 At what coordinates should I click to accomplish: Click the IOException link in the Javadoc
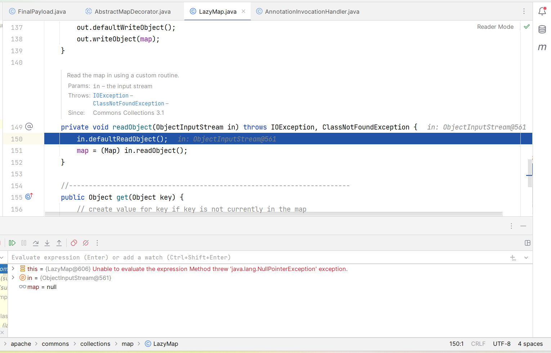[x=111, y=95]
